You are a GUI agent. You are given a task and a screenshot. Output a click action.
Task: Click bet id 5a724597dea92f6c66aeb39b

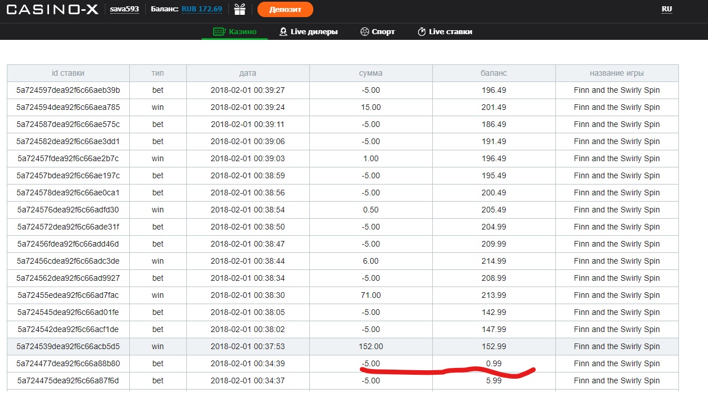click(x=68, y=90)
